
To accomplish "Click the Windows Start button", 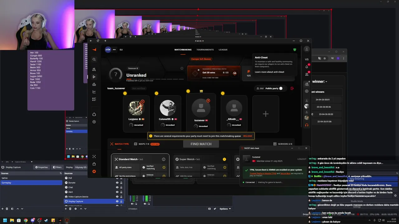I will point(5,220).
